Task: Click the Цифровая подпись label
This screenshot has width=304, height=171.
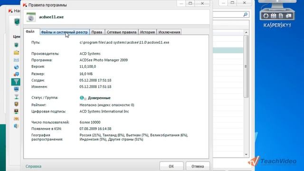Action: point(48,112)
